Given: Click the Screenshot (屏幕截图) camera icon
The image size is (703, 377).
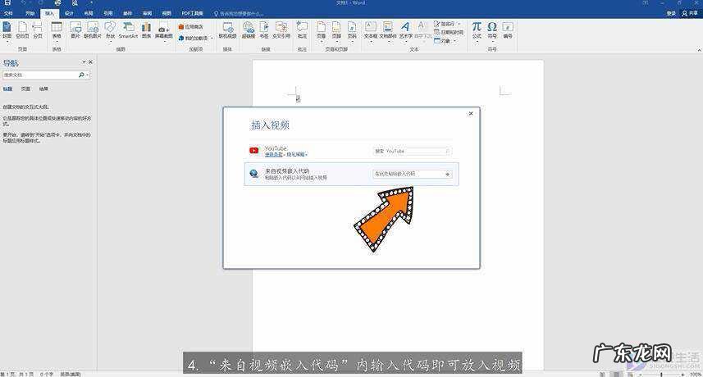Looking at the screenshot, I should tap(163, 30).
